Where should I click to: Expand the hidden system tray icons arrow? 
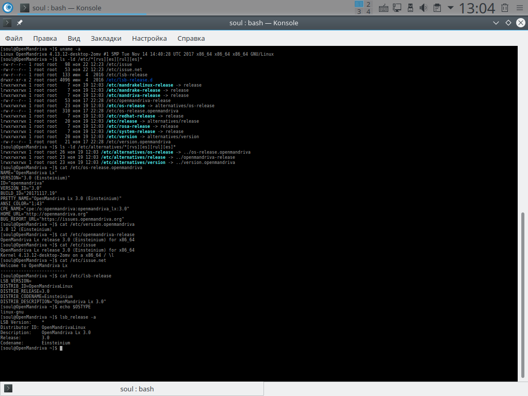[450, 8]
